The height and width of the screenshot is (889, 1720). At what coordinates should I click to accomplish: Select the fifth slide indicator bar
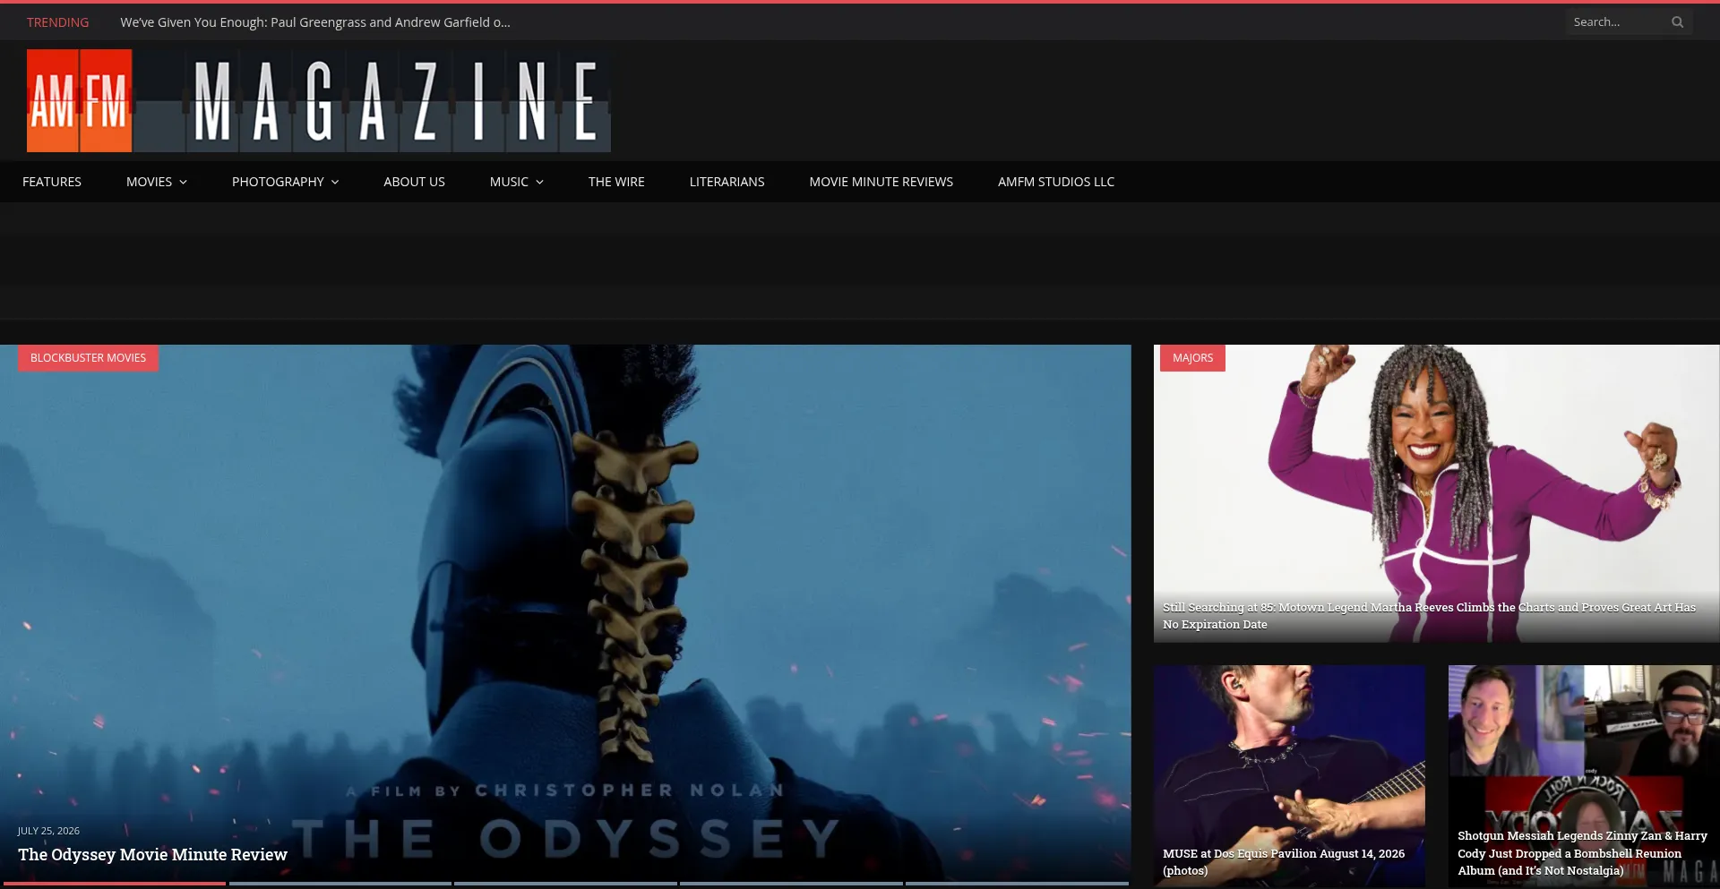tap(1017, 884)
